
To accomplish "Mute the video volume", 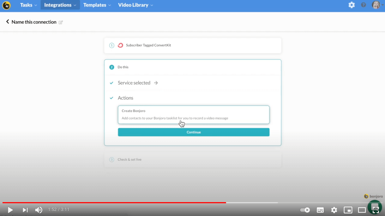I will coord(39,210).
